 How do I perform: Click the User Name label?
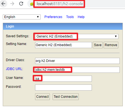coord(15,78)
